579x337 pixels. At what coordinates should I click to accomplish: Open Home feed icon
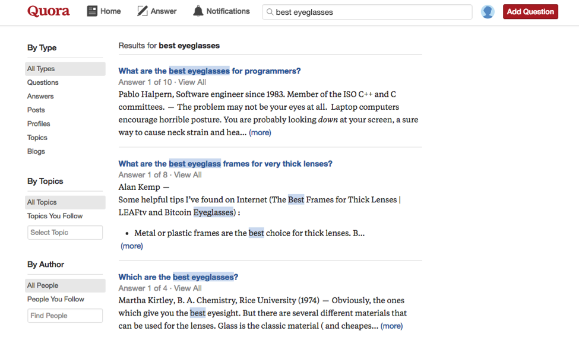click(x=92, y=11)
